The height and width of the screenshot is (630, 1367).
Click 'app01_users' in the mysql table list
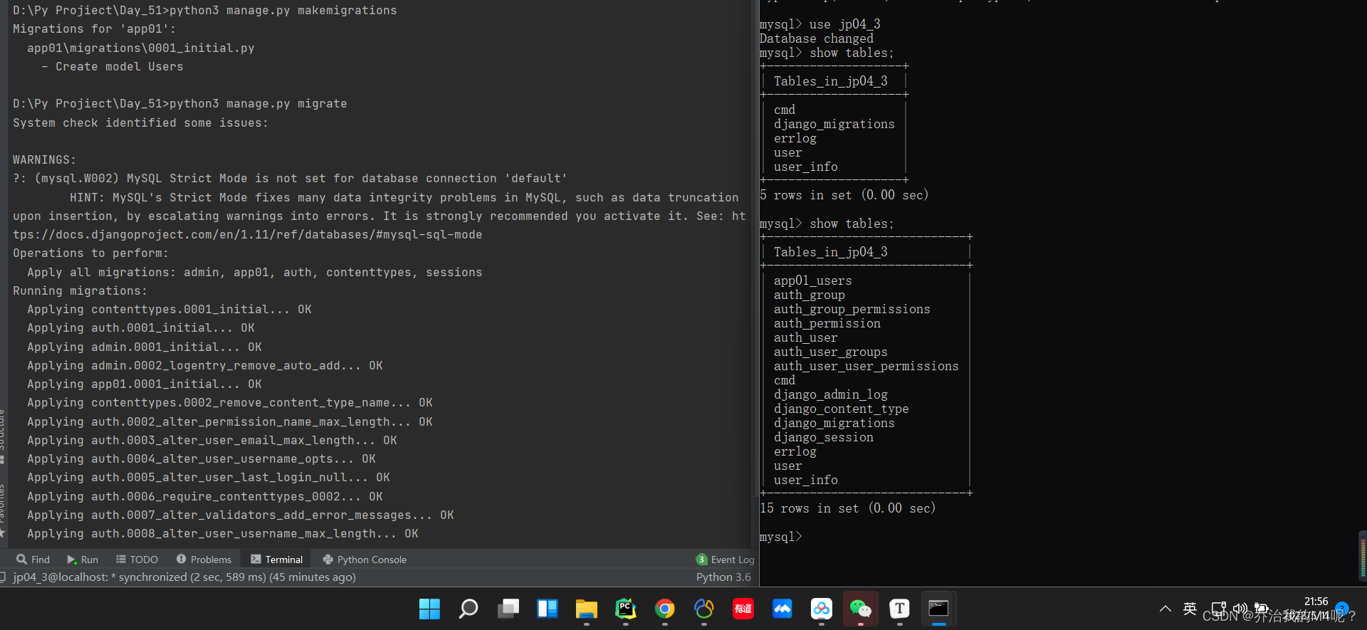pyautogui.click(x=813, y=280)
